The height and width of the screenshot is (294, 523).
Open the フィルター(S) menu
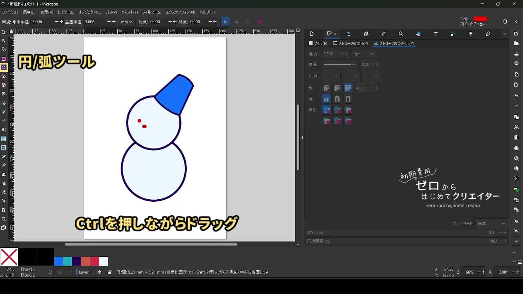[152, 12]
